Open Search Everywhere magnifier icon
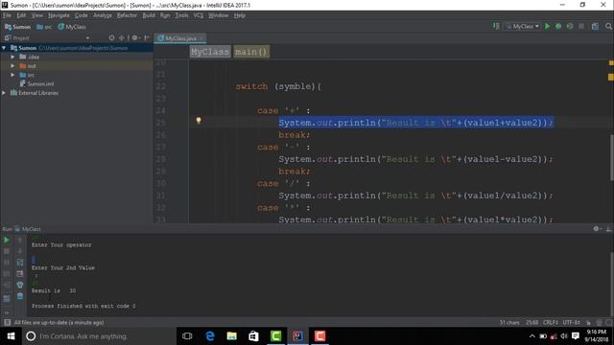This screenshot has width=614, height=345. coord(608,26)
